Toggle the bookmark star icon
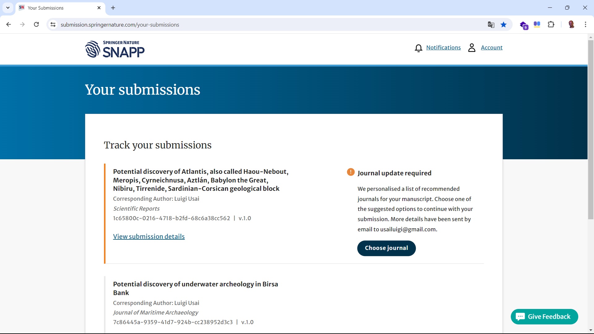 click(504, 24)
